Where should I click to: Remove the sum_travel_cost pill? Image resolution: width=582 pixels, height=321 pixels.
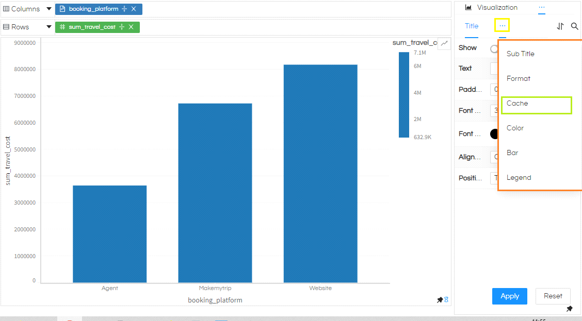pos(131,27)
